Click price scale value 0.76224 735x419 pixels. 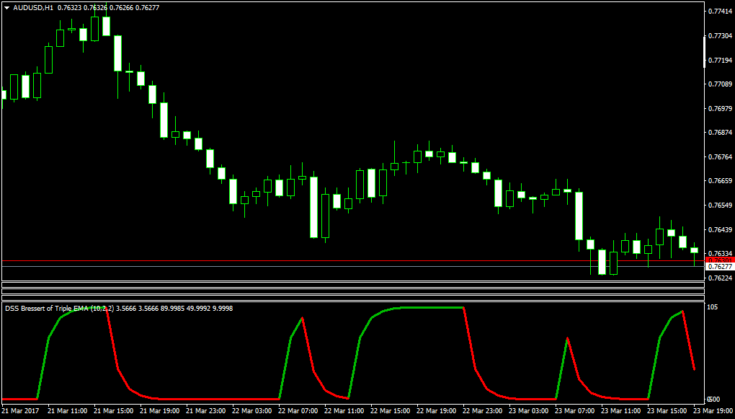[x=720, y=278]
